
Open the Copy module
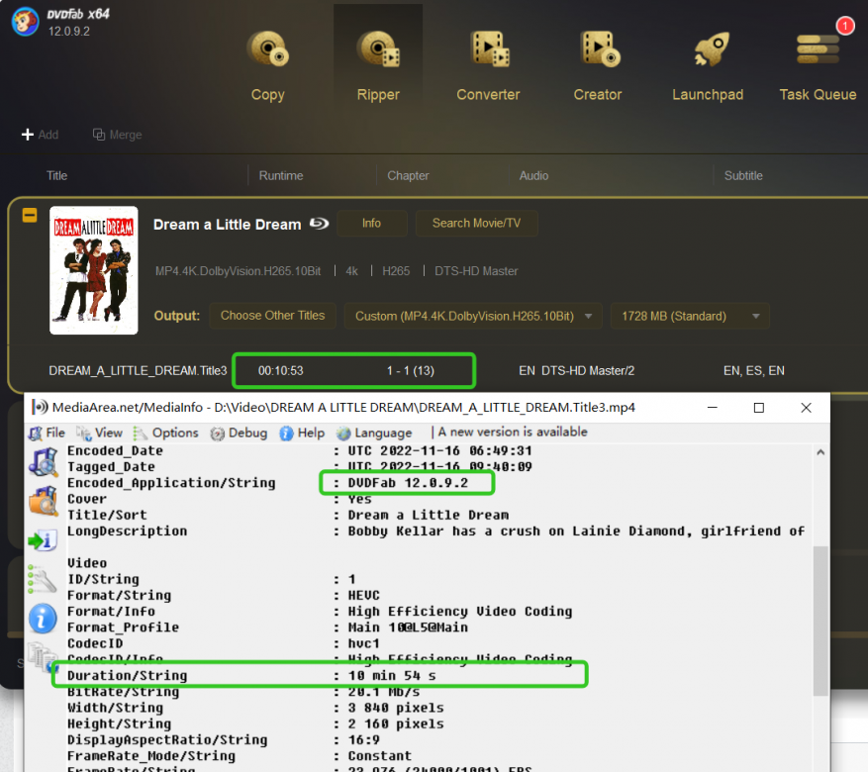click(x=267, y=64)
